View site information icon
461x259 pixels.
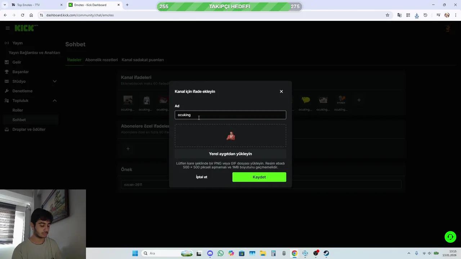click(x=41, y=15)
